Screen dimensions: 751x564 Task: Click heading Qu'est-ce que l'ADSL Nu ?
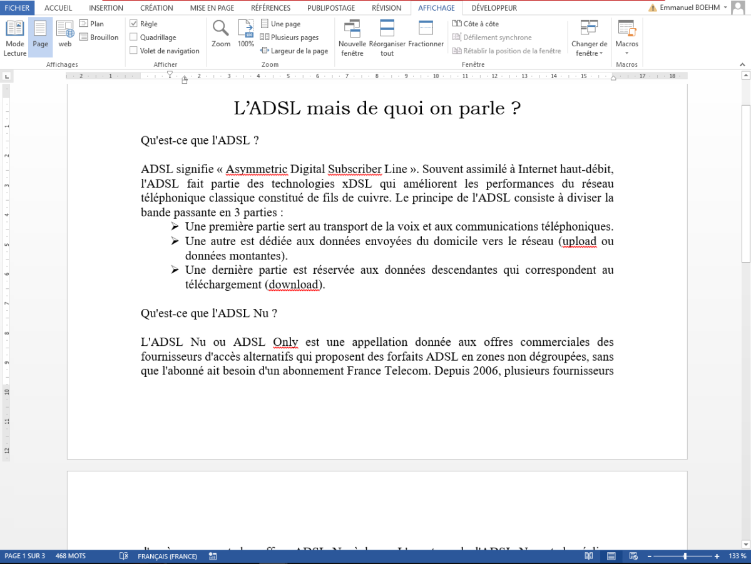coord(209,313)
